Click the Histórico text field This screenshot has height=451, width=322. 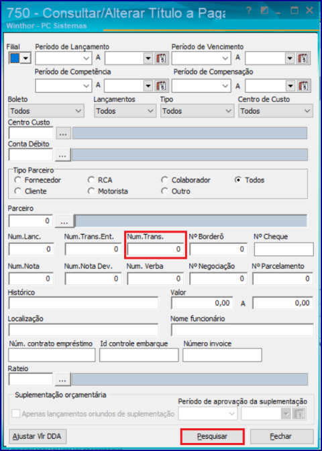(x=83, y=303)
